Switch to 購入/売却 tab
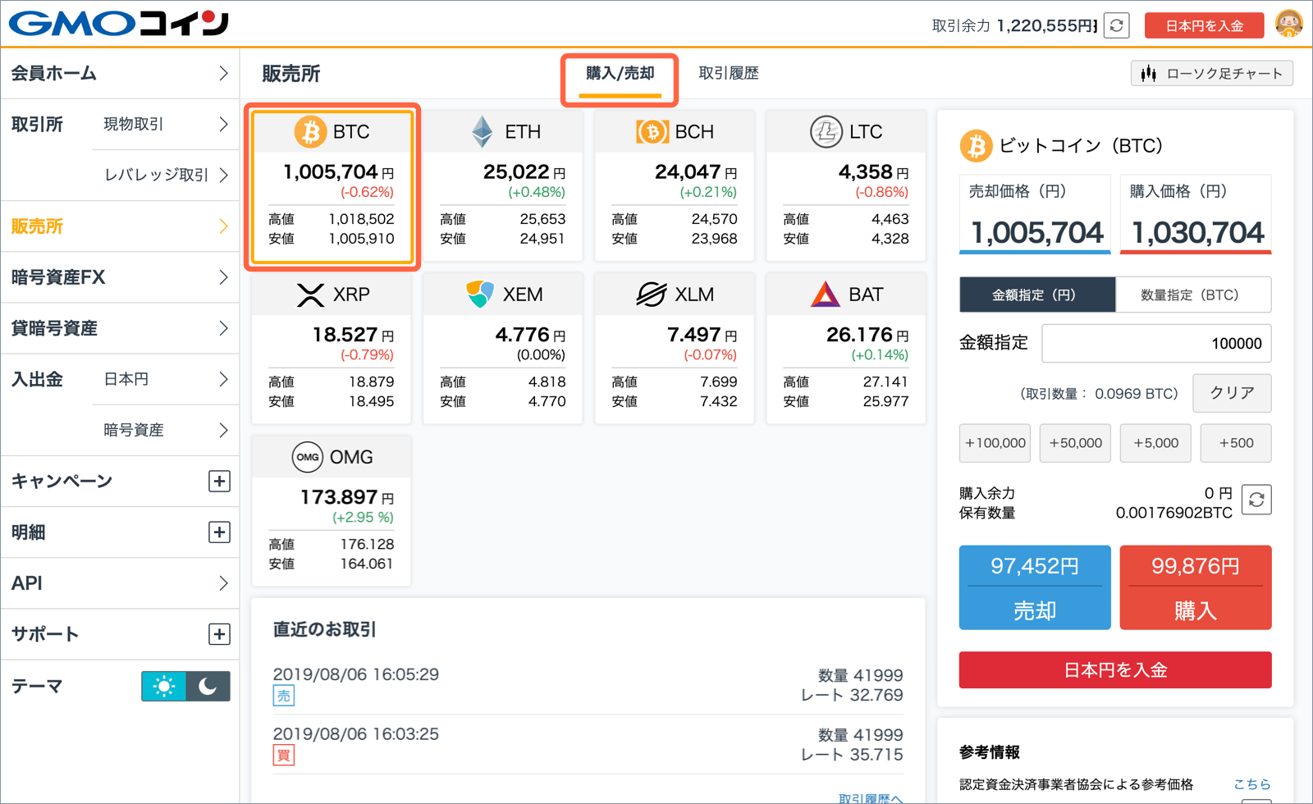Screen dimensions: 1313x804 pos(620,74)
